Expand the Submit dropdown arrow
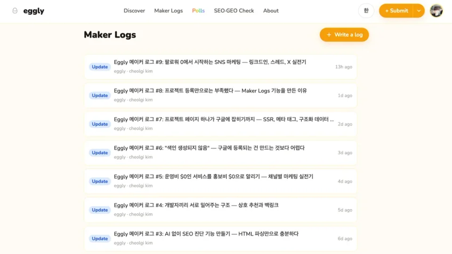Image resolution: width=452 pixels, height=254 pixels. click(419, 11)
